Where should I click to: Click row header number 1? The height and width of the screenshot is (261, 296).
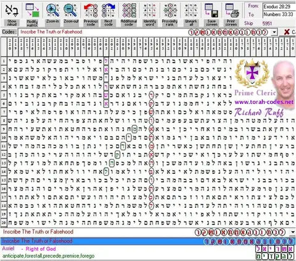(4, 61)
